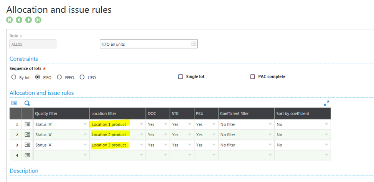This screenshot has width=374, height=182.
Task: Open Quality filter dropdown in row 1
Action: tap(85, 124)
